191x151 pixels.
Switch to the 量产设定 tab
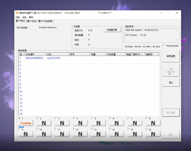(32, 21)
